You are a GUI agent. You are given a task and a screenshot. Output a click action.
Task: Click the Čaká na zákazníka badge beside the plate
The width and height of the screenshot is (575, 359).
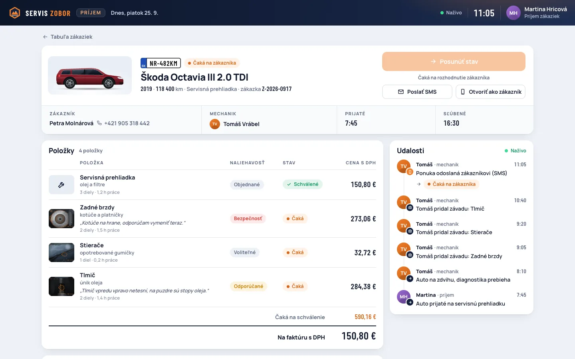[212, 63]
